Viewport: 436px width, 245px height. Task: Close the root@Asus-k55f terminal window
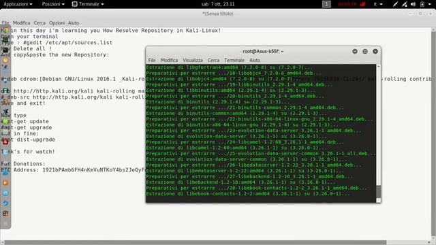(x=375, y=52)
